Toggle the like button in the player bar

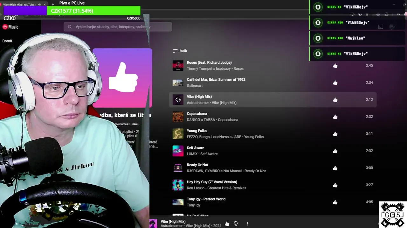(227, 224)
